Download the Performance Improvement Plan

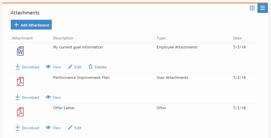27,97
